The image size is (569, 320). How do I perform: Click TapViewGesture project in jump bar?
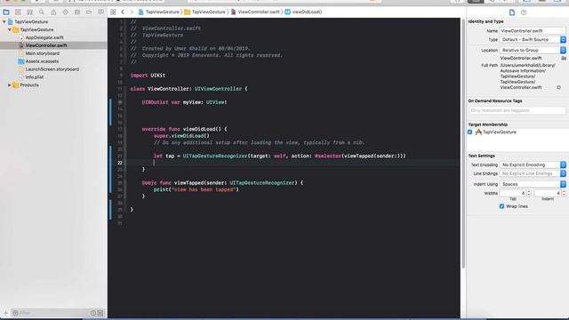(x=159, y=12)
